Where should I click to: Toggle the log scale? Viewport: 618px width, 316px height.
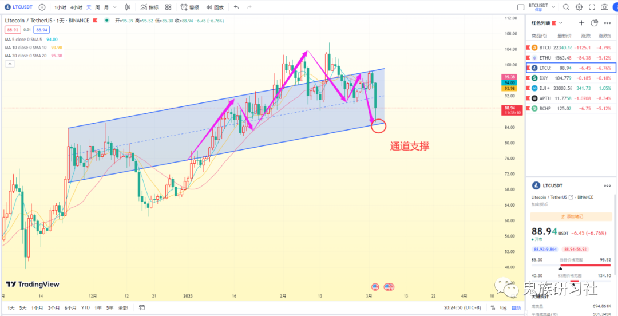[x=504, y=308]
